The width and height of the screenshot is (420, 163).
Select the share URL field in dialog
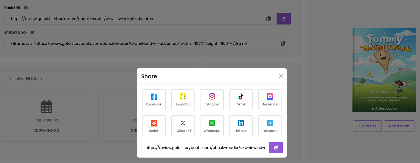205,148
